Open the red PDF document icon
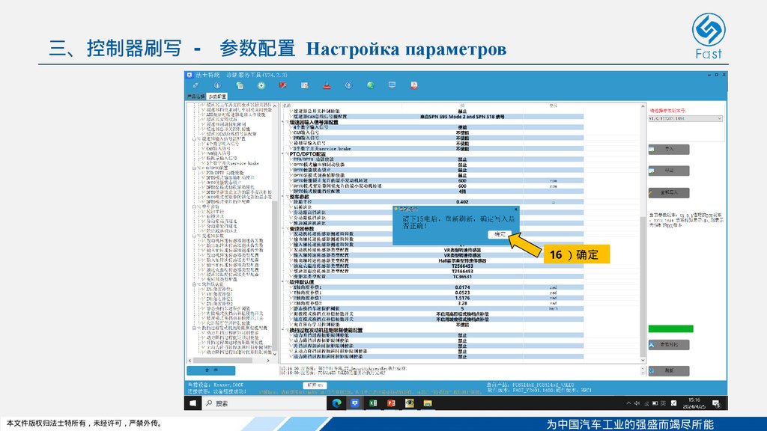The image size is (767, 431). pos(413,85)
